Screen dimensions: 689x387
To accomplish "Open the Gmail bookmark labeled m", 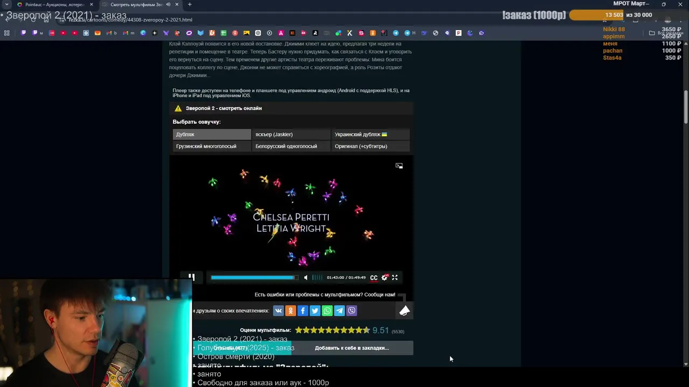I will [x=128, y=33].
